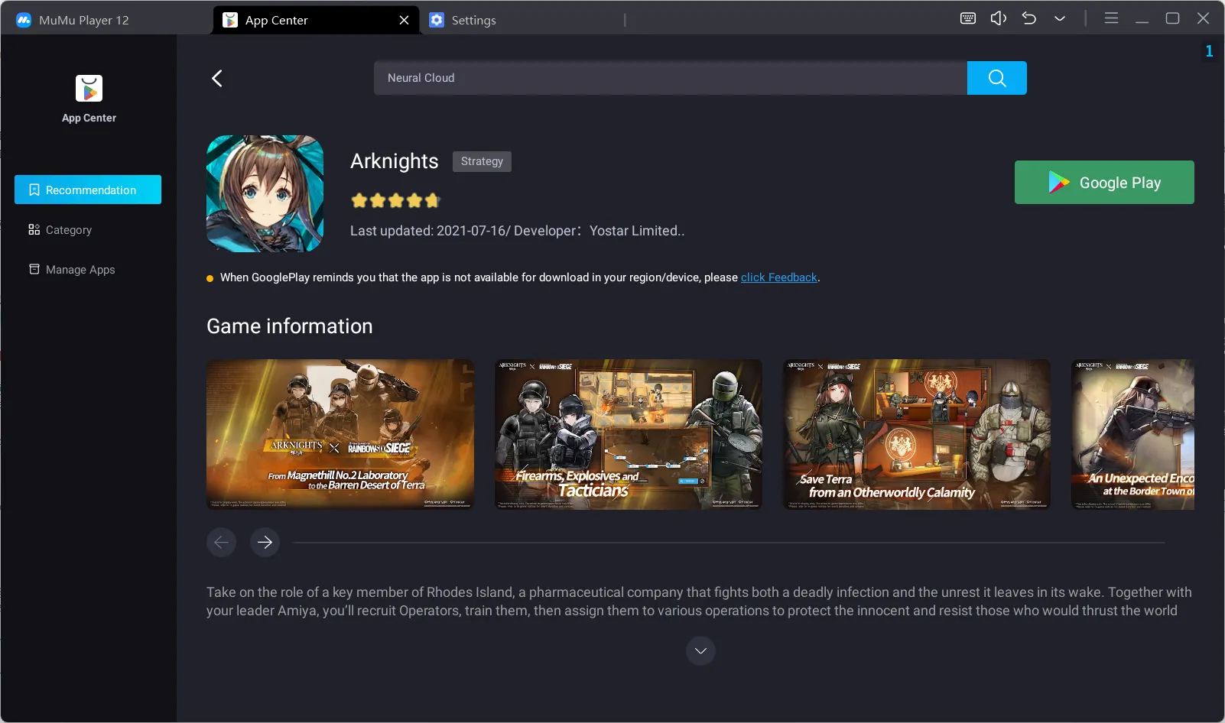The height and width of the screenshot is (723, 1225).
Task: Expand the game description with down chevron
Action: tap(700, 650)
